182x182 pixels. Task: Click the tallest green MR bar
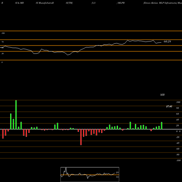pyautogui.click(x=16, y=115)
